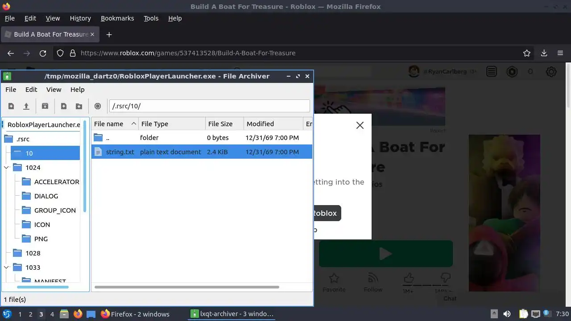The height and width of the screenshot is (321, 571).
Task: Open Edit menu in File Archiver
Action: tap(31, 90)
